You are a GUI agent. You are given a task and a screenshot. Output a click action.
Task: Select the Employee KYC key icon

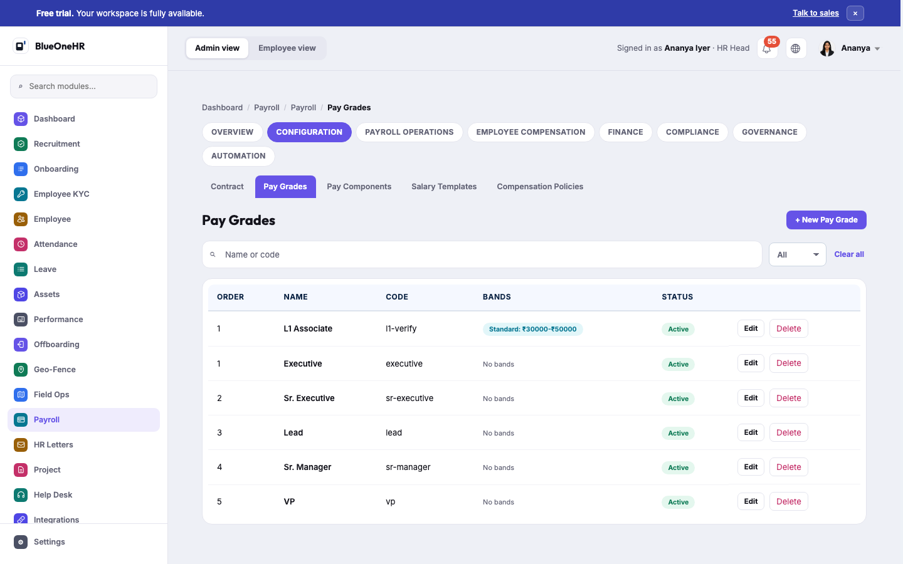tap(21, 194)
